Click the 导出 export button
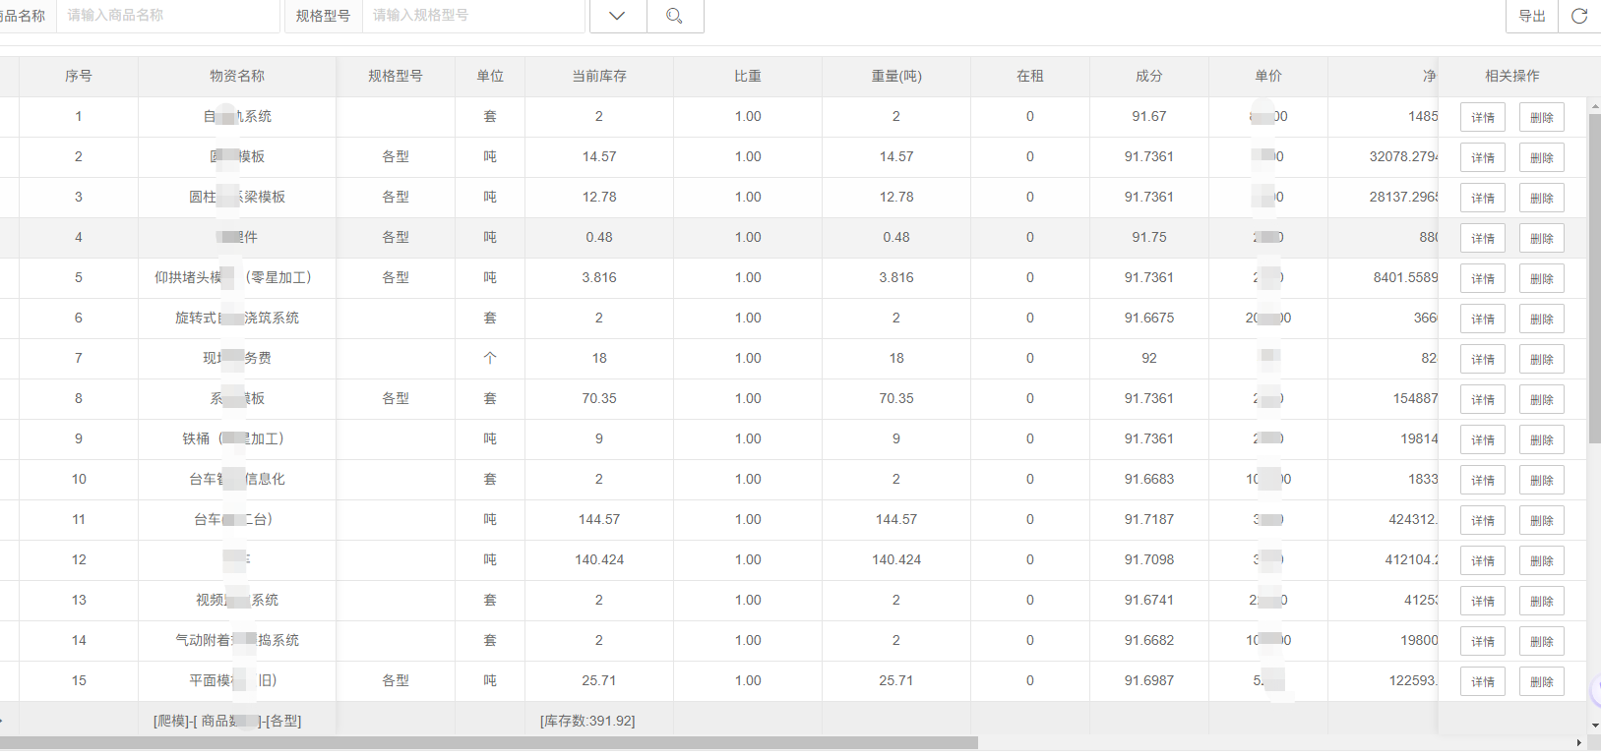The height and width of the screenshot is (756, 1601). [x=1531, y=16]
